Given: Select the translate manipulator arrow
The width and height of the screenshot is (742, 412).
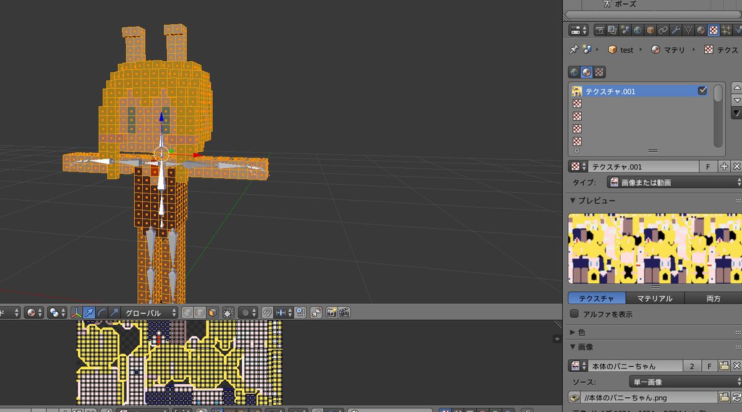Looking at the screenshot, I should [89, 312].
